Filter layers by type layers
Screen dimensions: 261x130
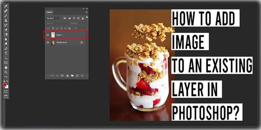pyautogui.click(x=74, y=18)
